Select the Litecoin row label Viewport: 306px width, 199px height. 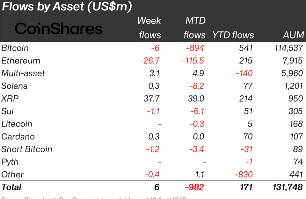coord(17,124)
